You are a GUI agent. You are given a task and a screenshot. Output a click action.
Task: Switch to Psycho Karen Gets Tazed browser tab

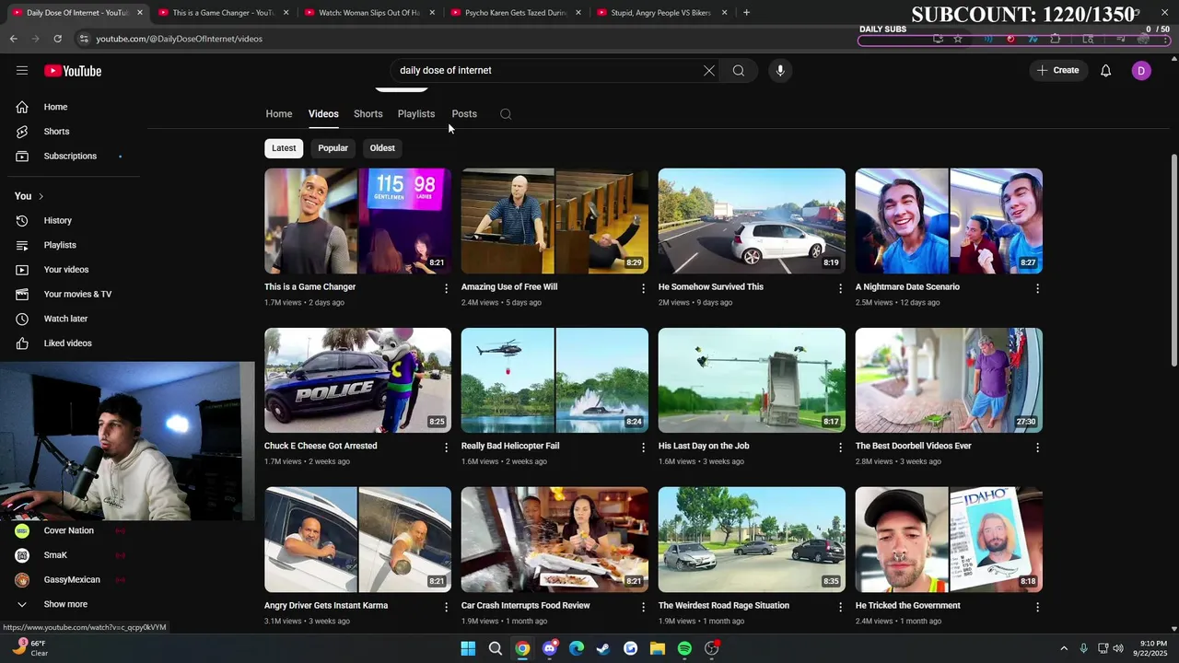click(514, 13)
